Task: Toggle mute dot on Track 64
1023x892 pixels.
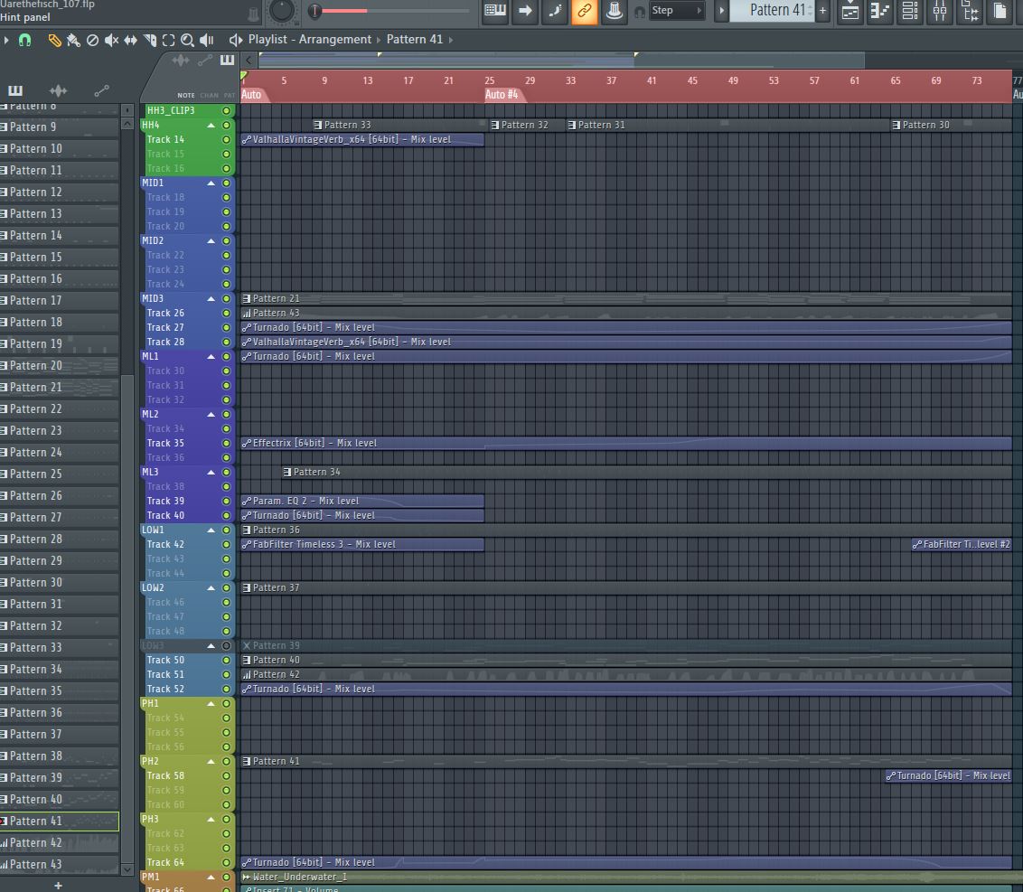Action: point(227,863)
